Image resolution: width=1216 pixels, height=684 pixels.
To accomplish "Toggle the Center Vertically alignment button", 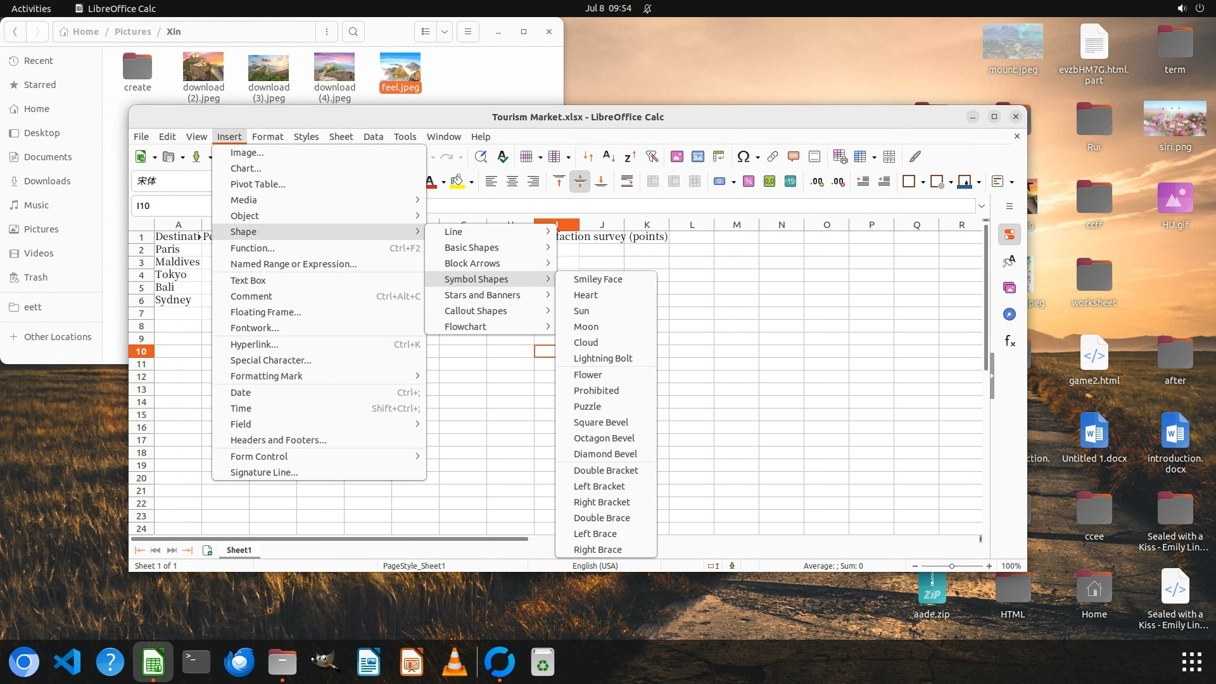I will 579,182.
